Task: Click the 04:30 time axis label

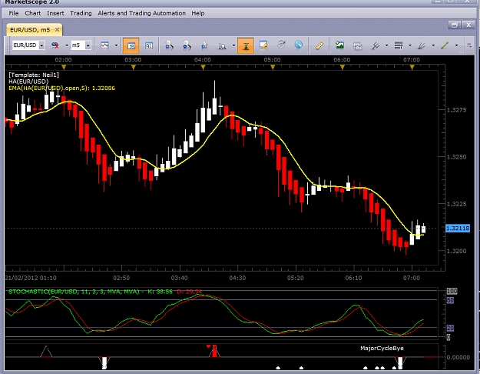Action: tap(237, 278)
